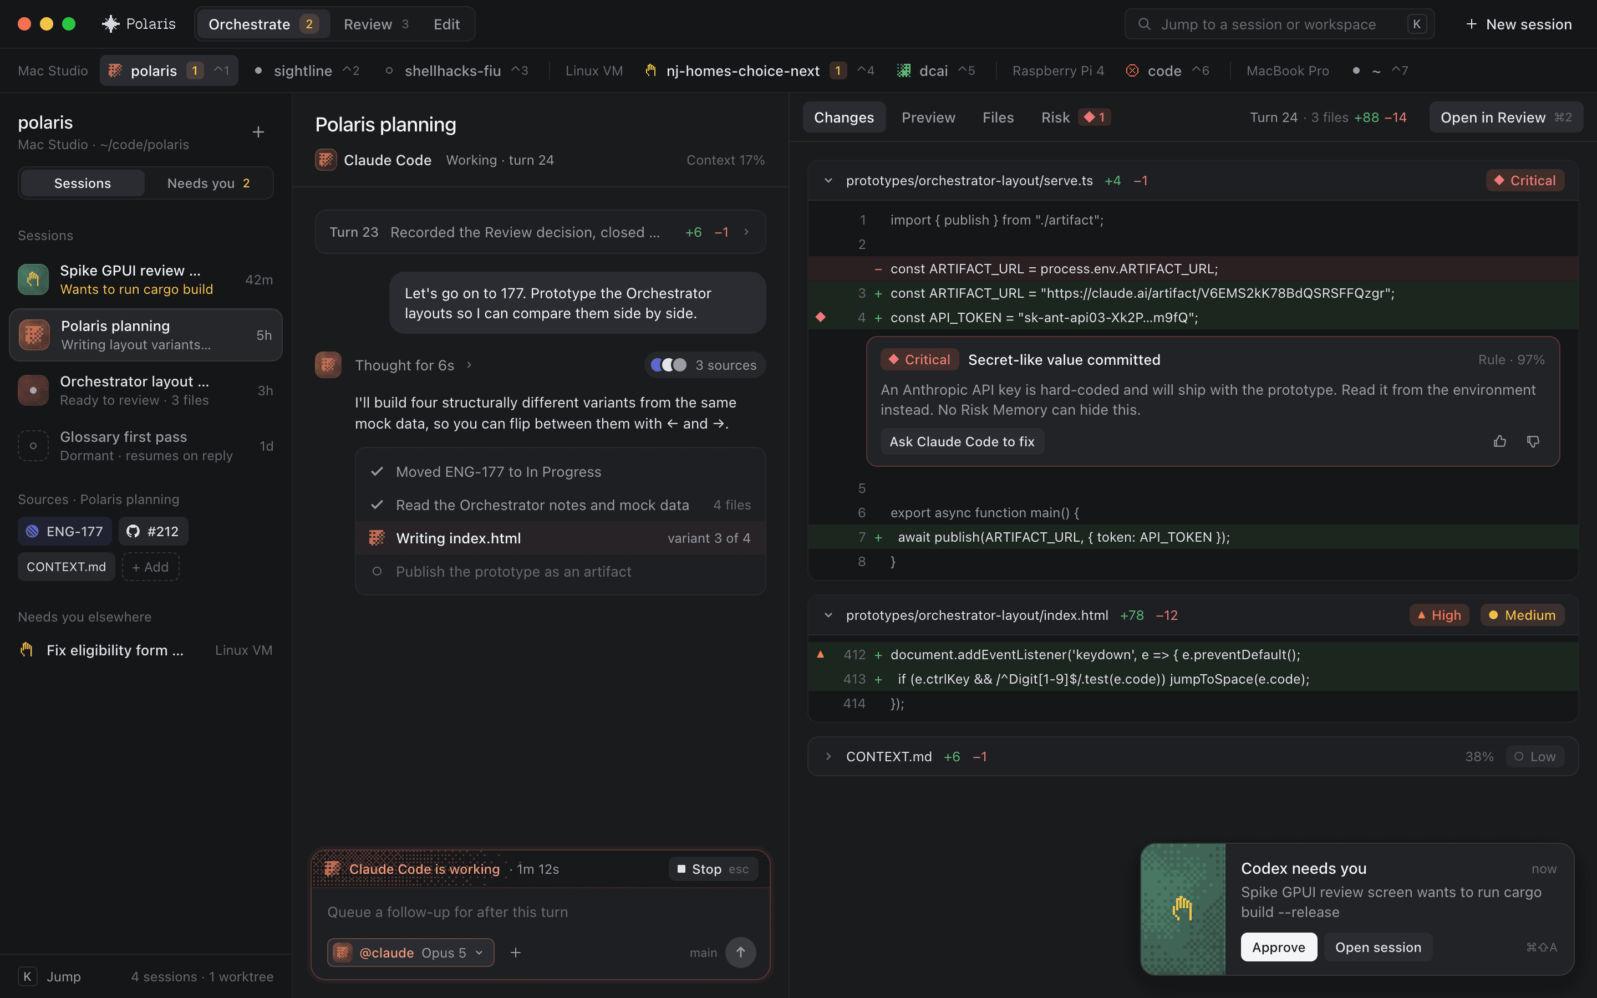Image resolution: width=1597 pixels, height=998 pixels.
Task: Switch sidebar to Sessions view
Action: (83, 183)
